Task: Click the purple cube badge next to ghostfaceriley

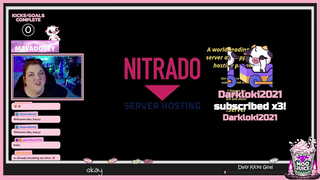Action: point(17,140)
